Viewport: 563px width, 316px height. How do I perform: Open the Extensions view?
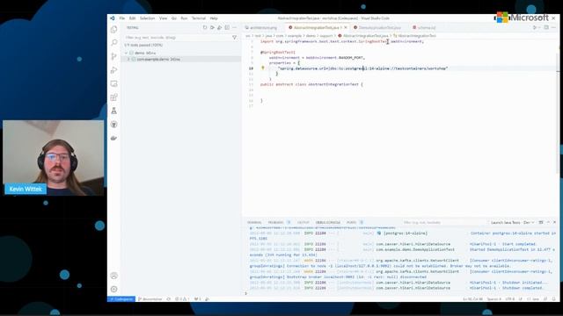113,97
